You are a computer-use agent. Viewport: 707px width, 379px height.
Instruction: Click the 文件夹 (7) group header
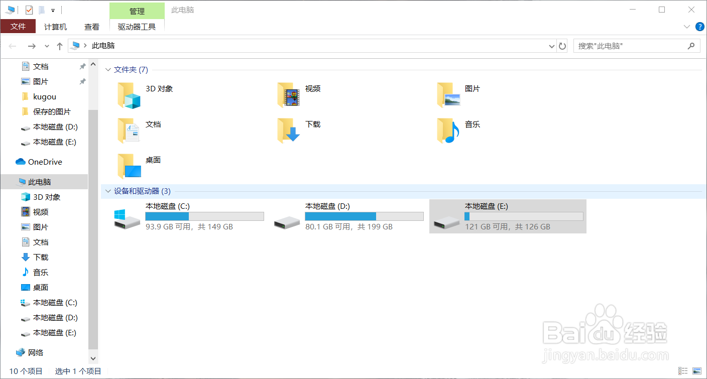[131, 70]
